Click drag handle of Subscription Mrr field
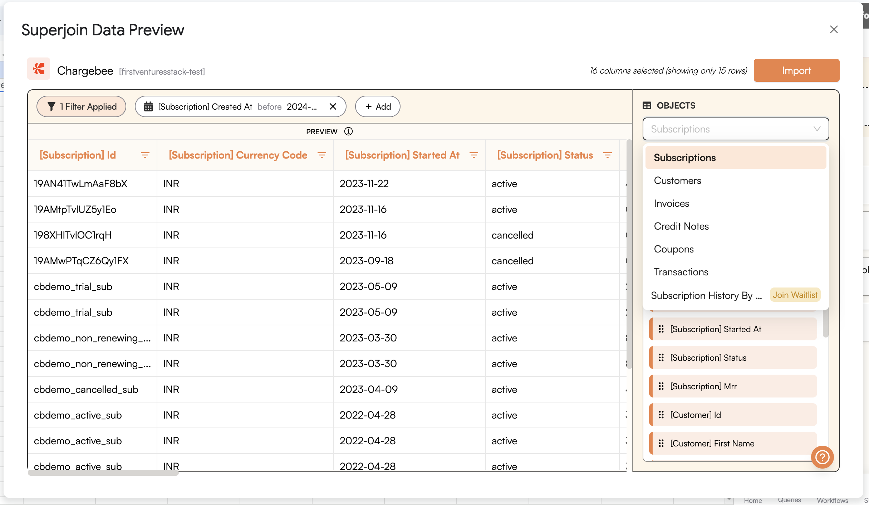 point(661,386)
